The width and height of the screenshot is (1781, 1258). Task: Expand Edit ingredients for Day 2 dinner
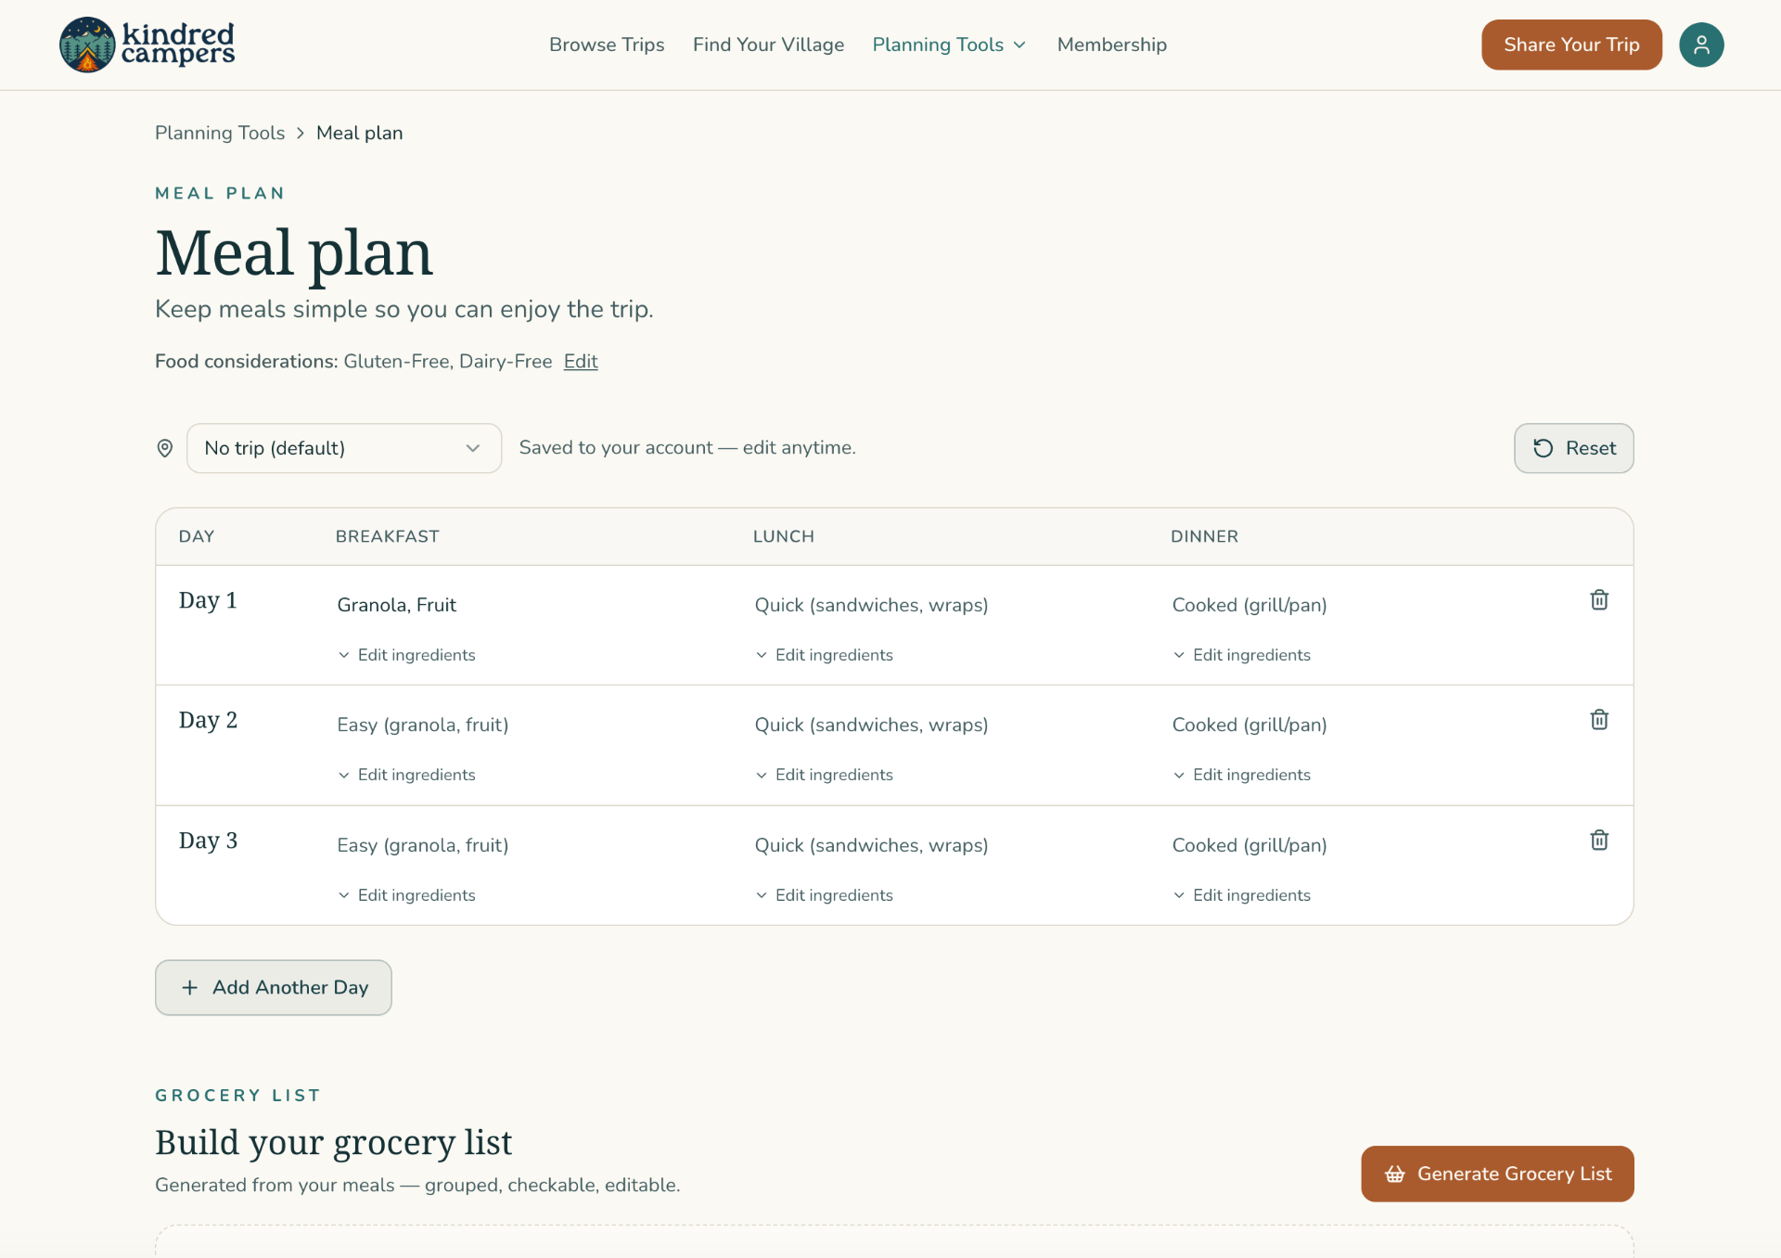click(x=1241, y=775)
